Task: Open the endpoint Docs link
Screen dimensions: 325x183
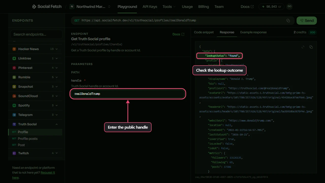Action: [x=178, y=34]
